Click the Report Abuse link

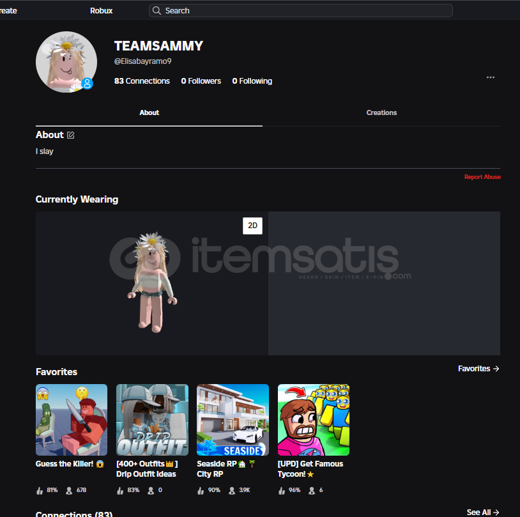[482, 177]
